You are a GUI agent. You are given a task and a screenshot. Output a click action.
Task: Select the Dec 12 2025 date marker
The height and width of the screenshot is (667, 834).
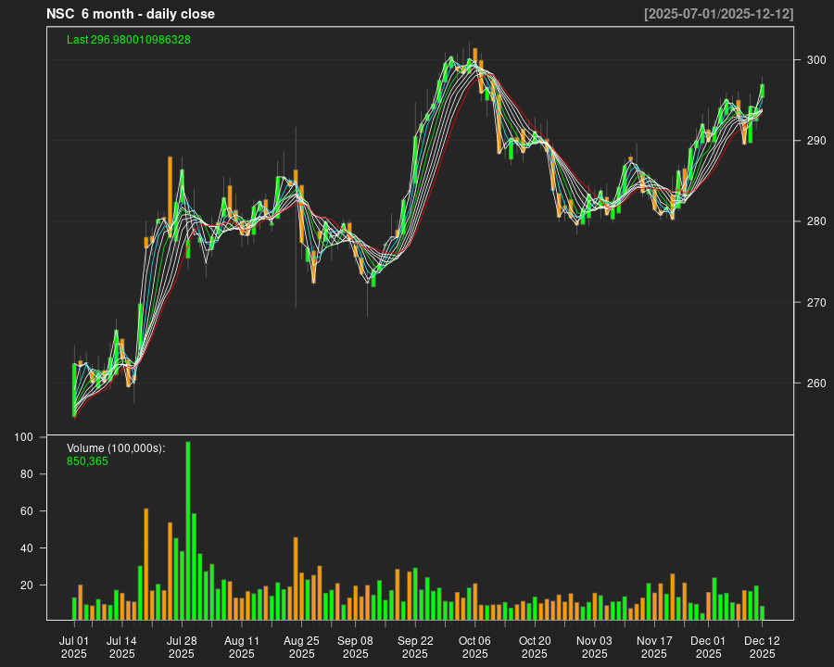762,647
